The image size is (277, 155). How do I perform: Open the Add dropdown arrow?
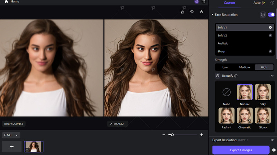pos(17,135)
